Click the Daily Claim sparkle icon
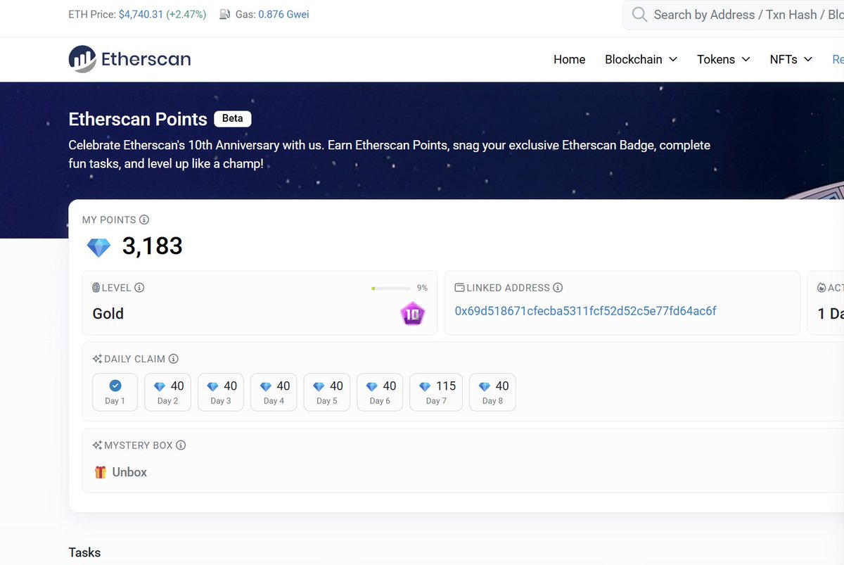844x565 pixels. [97, 359]
